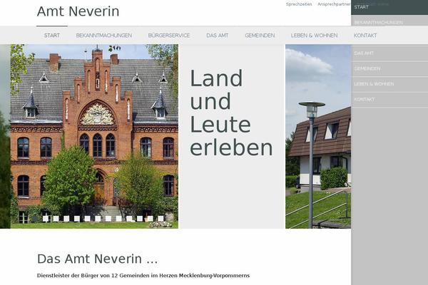Open BÜRGERSERVICE in the horizontal navigation bar
This screenshot has height=285, width=428.
[x=169, y=36]
